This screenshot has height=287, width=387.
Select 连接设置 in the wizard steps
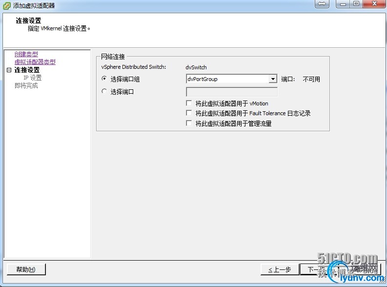27,70
